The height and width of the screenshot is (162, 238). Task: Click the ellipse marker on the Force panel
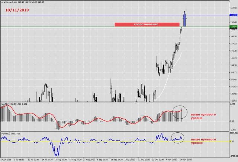click(x=178, y=138)
